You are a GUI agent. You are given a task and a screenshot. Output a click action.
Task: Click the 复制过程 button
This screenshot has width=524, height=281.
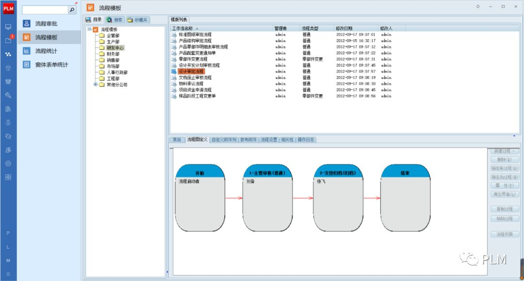coord(505,209)
